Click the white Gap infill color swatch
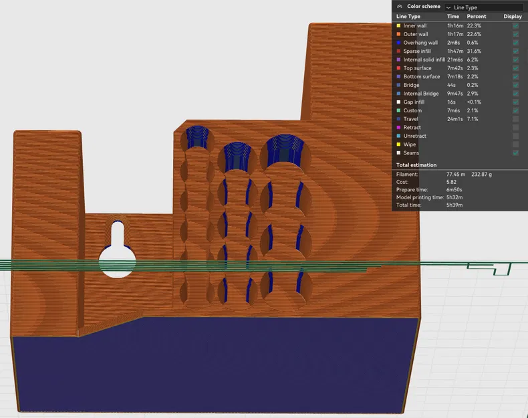The height and width of the screenshot is (418, 528). pos(399,102)
